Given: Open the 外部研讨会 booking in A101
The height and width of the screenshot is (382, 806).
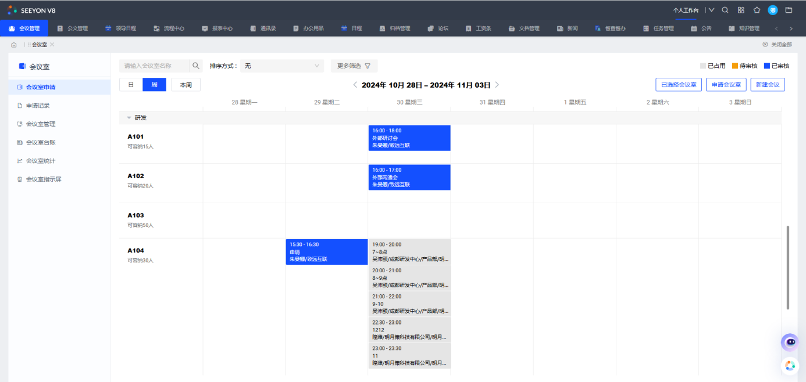Looking at the screenshot, I should (409, 138).
